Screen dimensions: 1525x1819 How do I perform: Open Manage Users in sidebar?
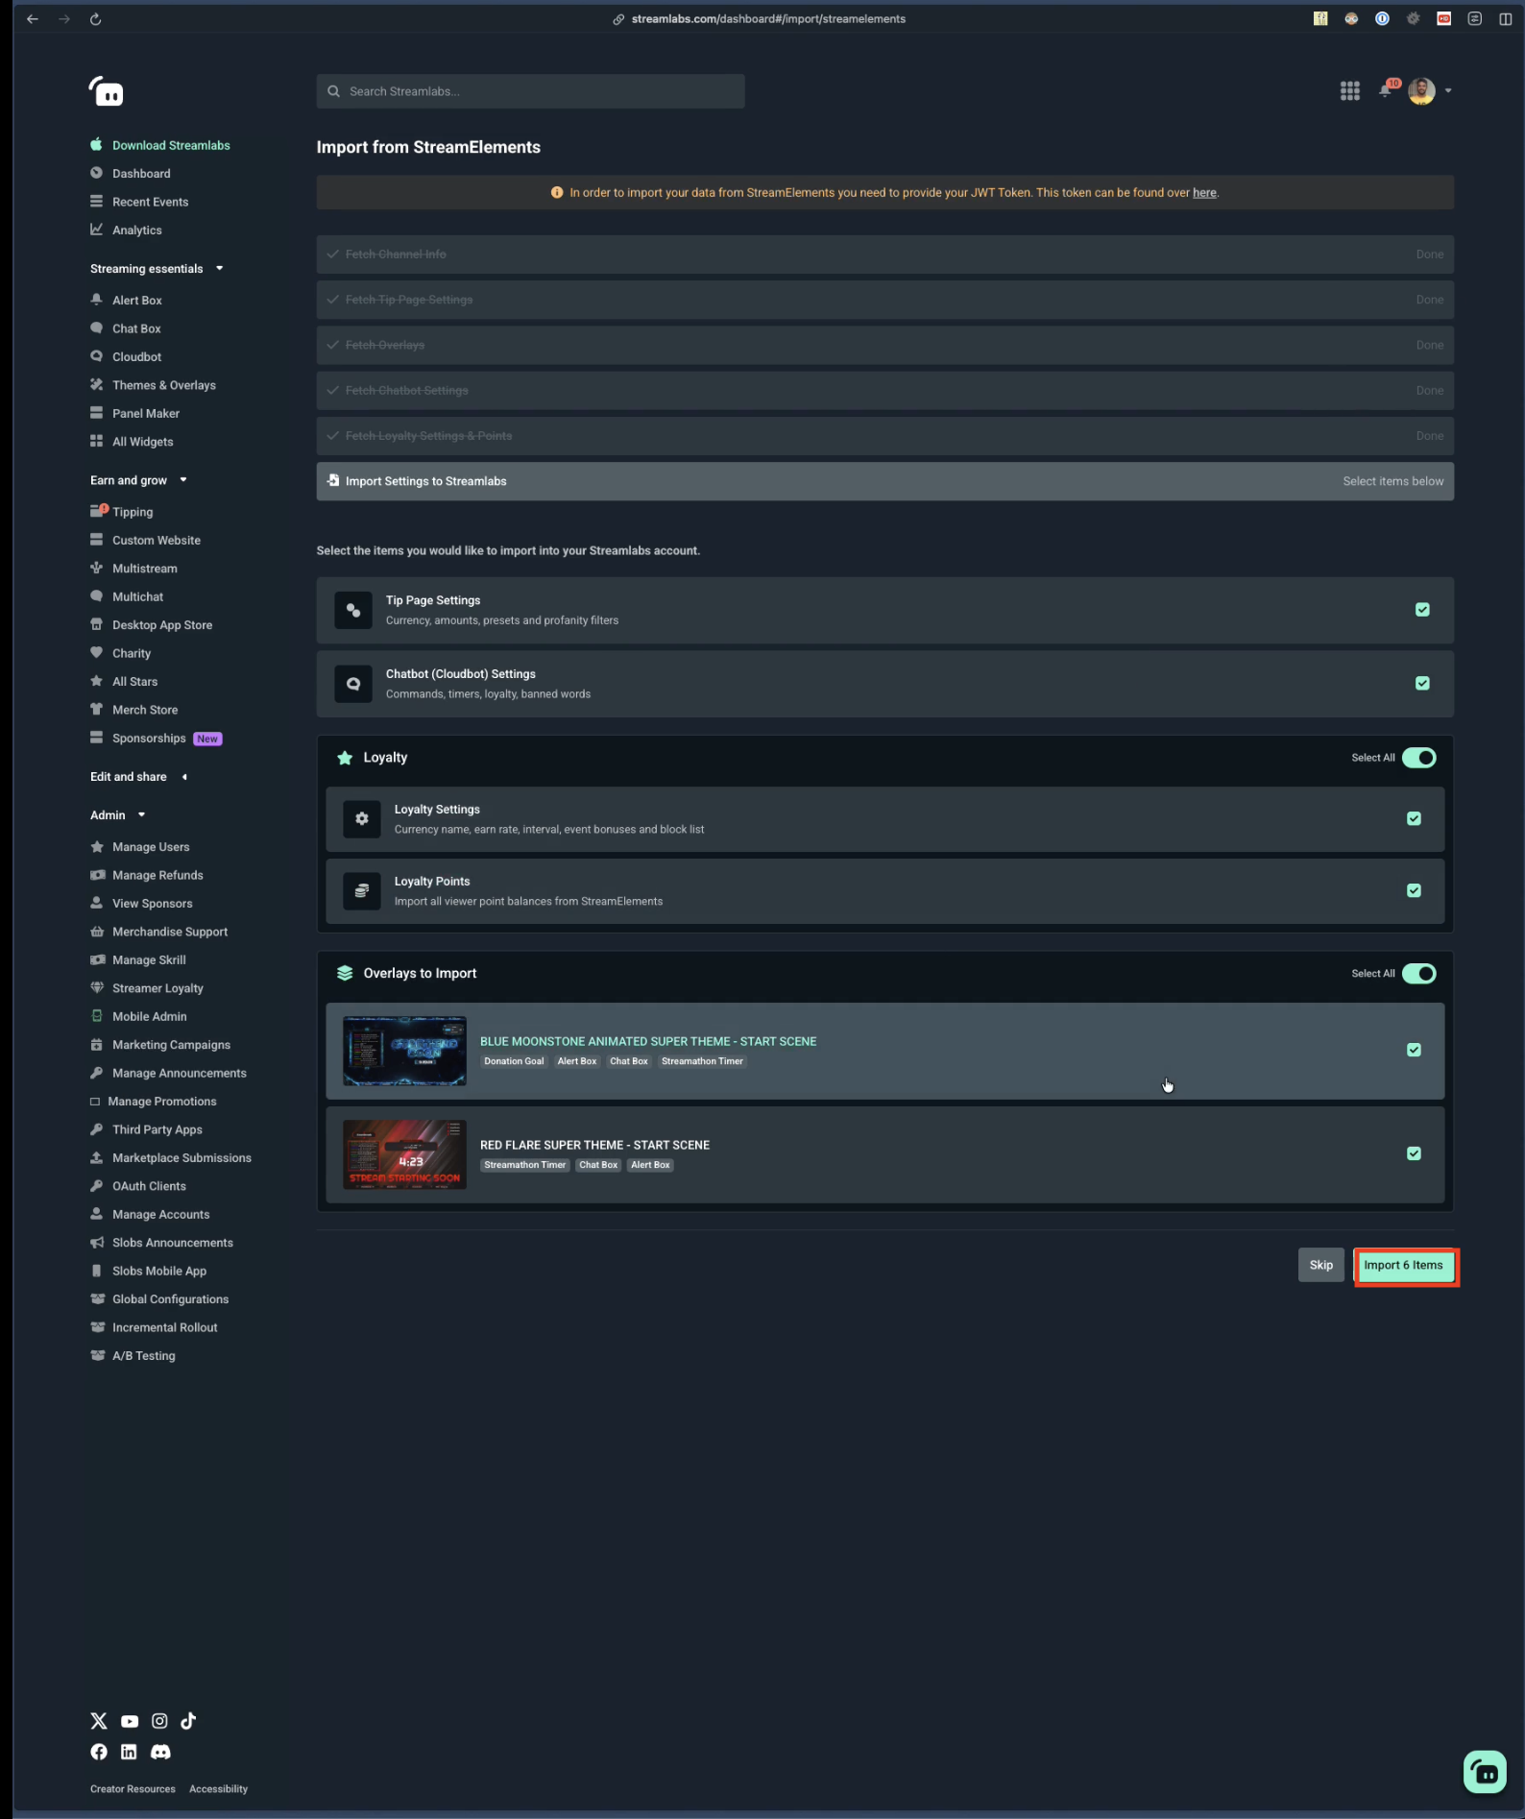(x=140, y=847)
